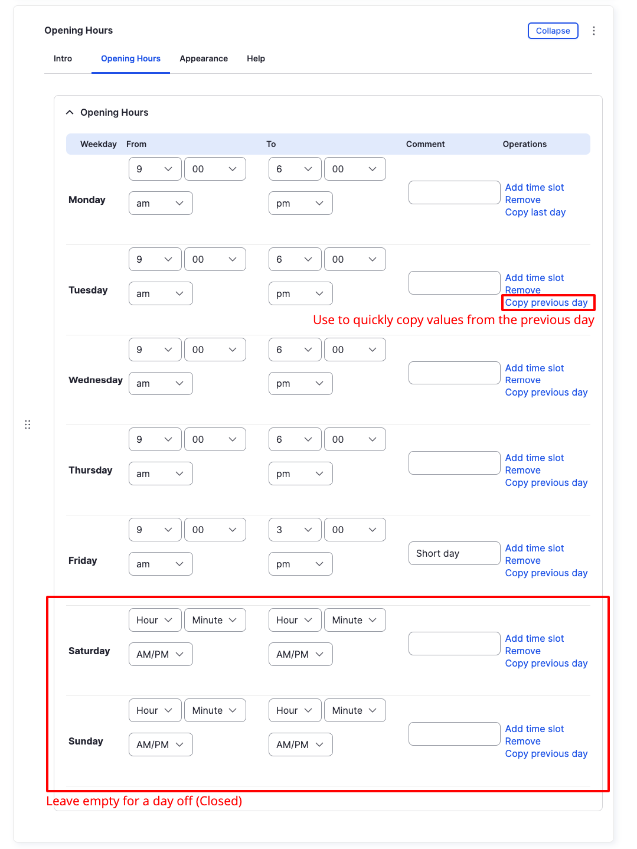The image size is (637, 849).
Task: Open the Help tab
Action: (256, 58)
